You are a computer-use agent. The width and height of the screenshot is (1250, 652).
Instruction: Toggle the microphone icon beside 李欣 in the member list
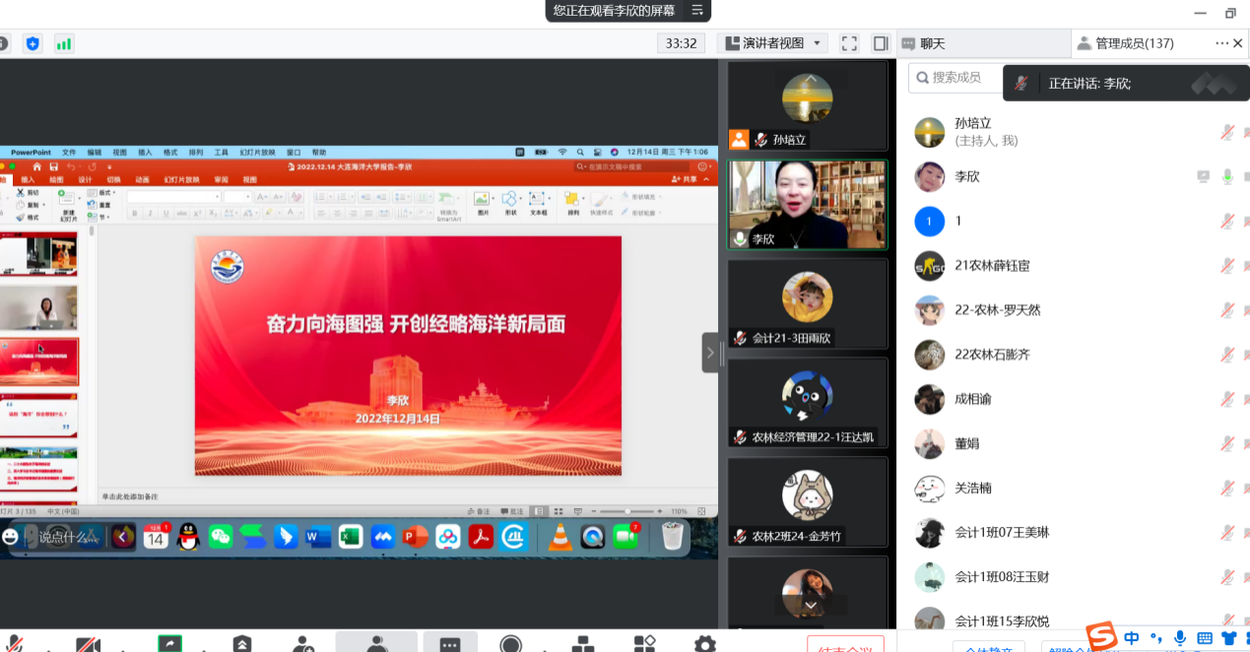pyautogui.click(x=1227, y=177)
